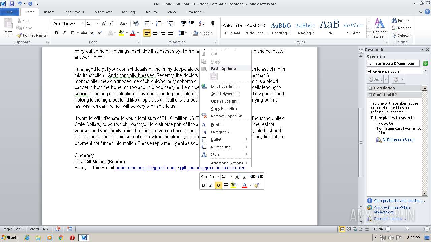Click Research options... link

(x=390, y=219)
